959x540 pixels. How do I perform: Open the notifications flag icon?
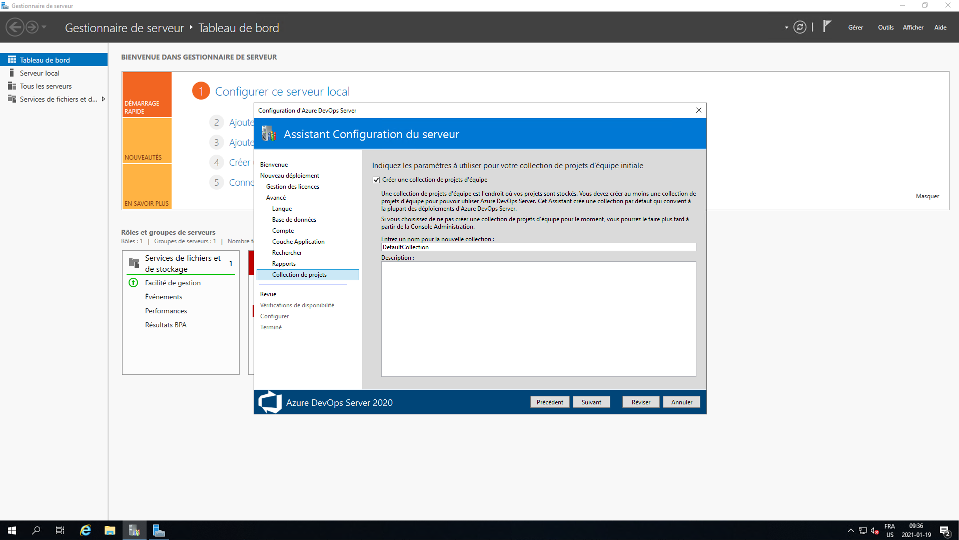(827, 27)
